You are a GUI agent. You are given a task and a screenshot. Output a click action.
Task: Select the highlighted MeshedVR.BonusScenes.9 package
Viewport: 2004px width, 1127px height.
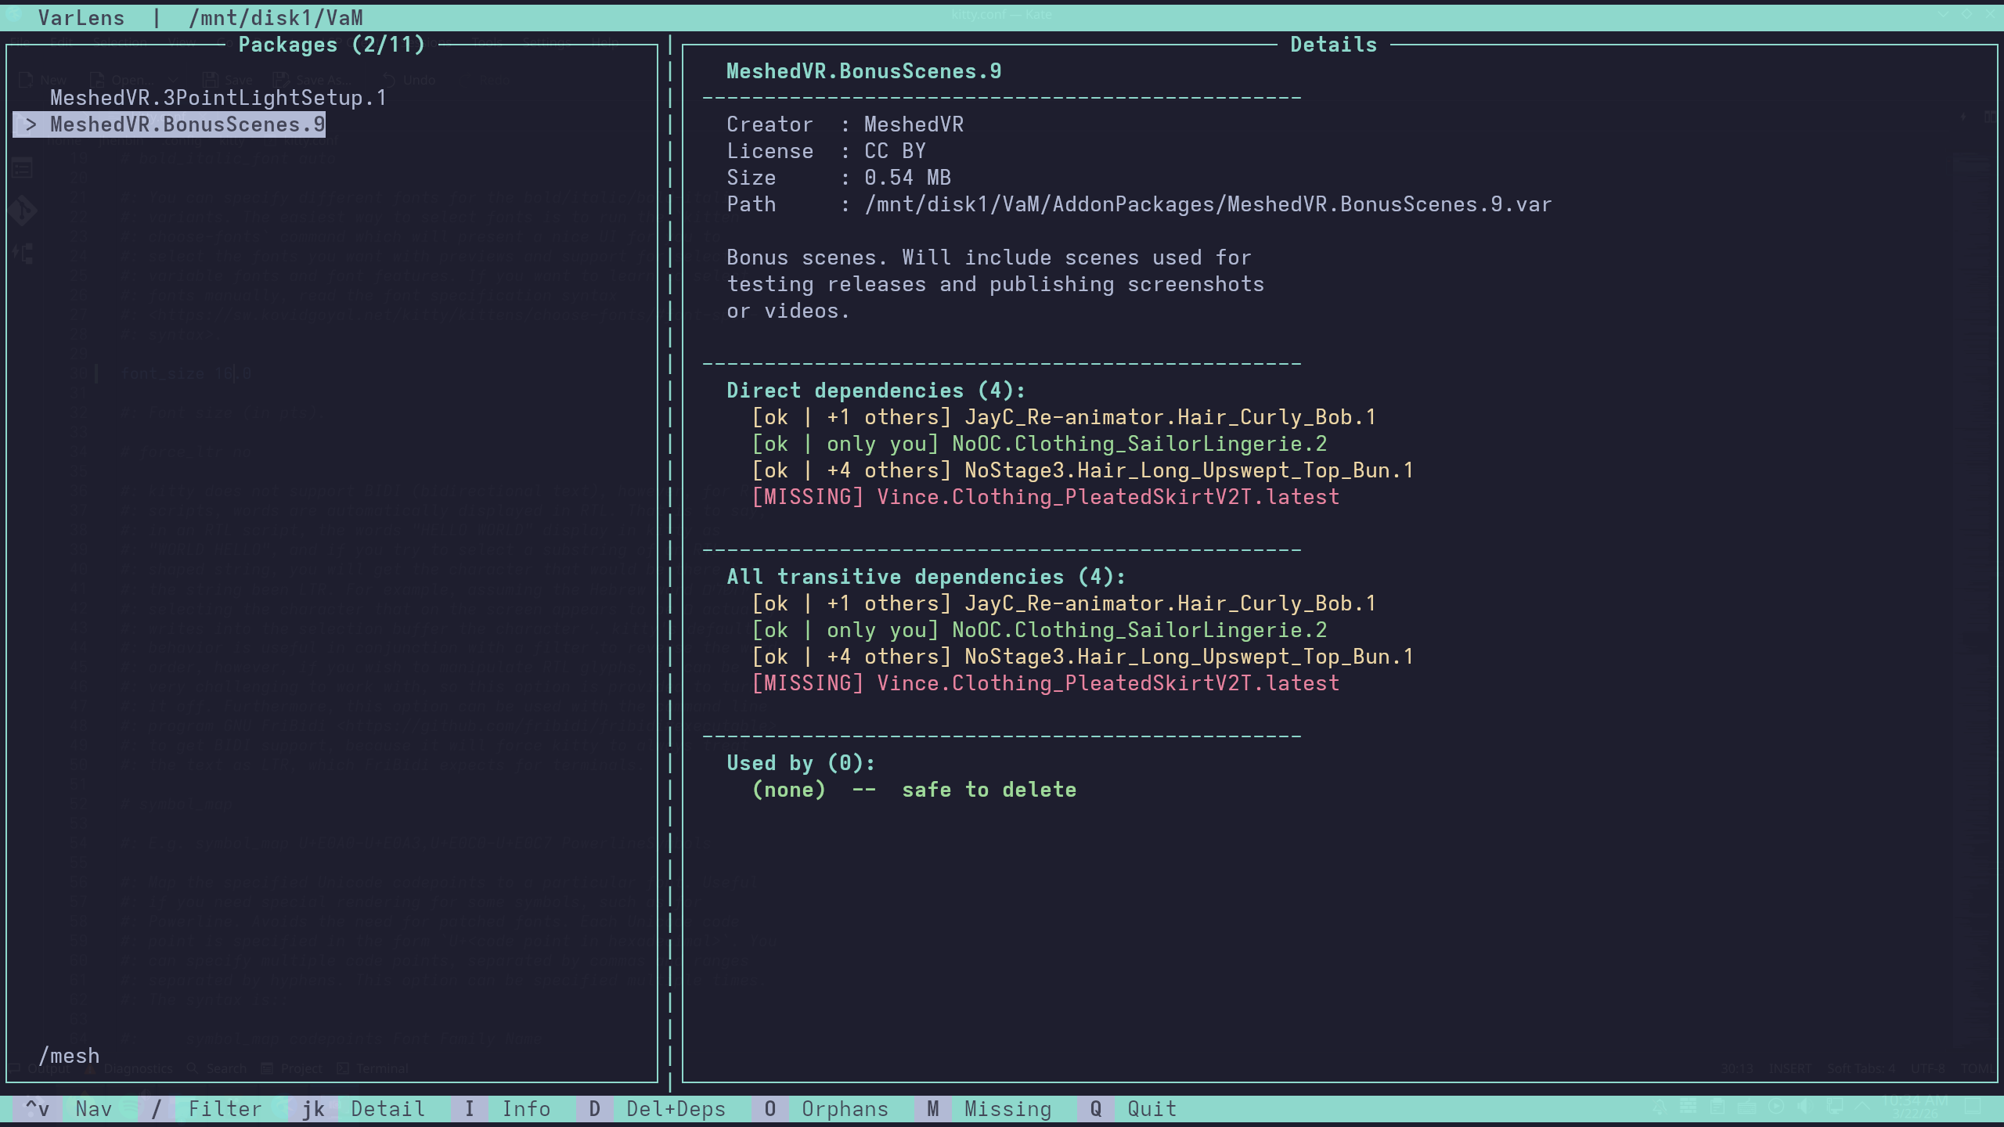click(x=188, y=124)
